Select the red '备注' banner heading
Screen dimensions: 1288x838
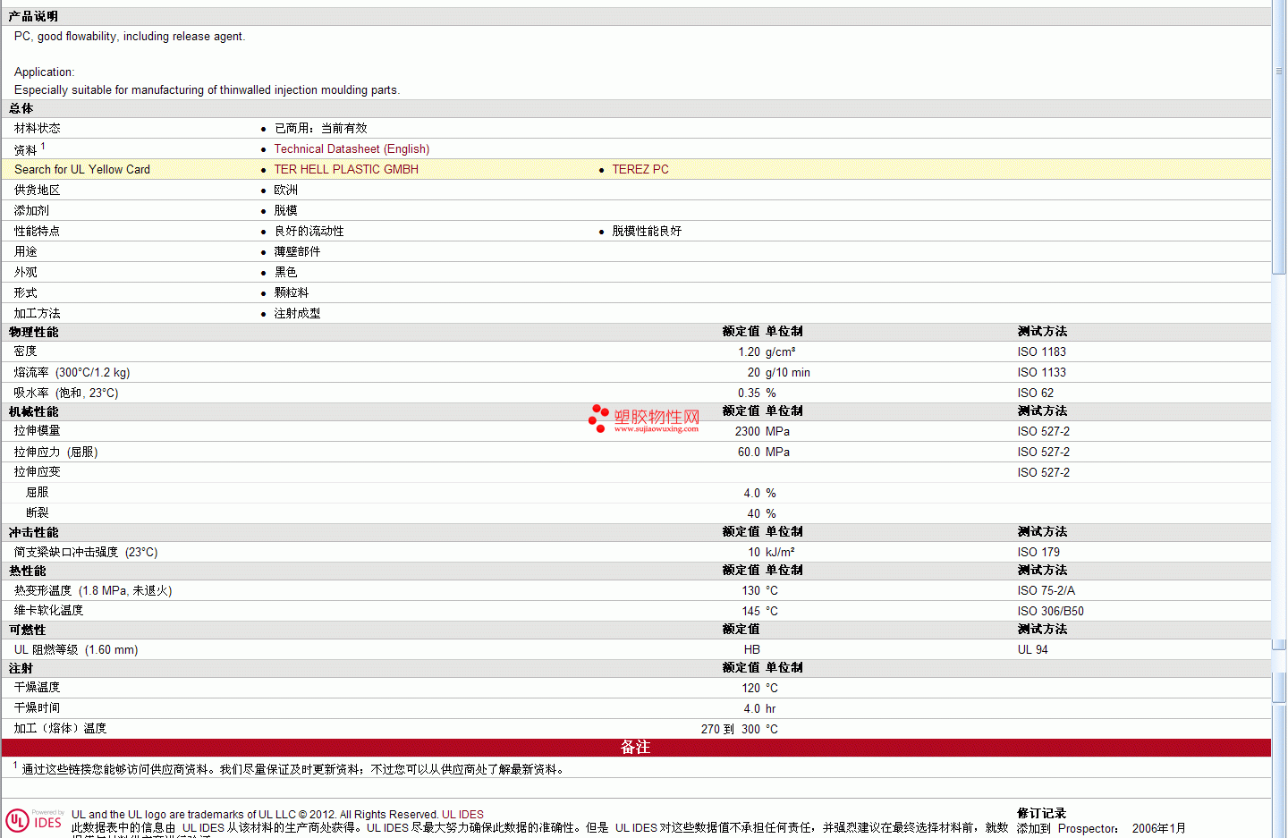click(x=636, y=748)
